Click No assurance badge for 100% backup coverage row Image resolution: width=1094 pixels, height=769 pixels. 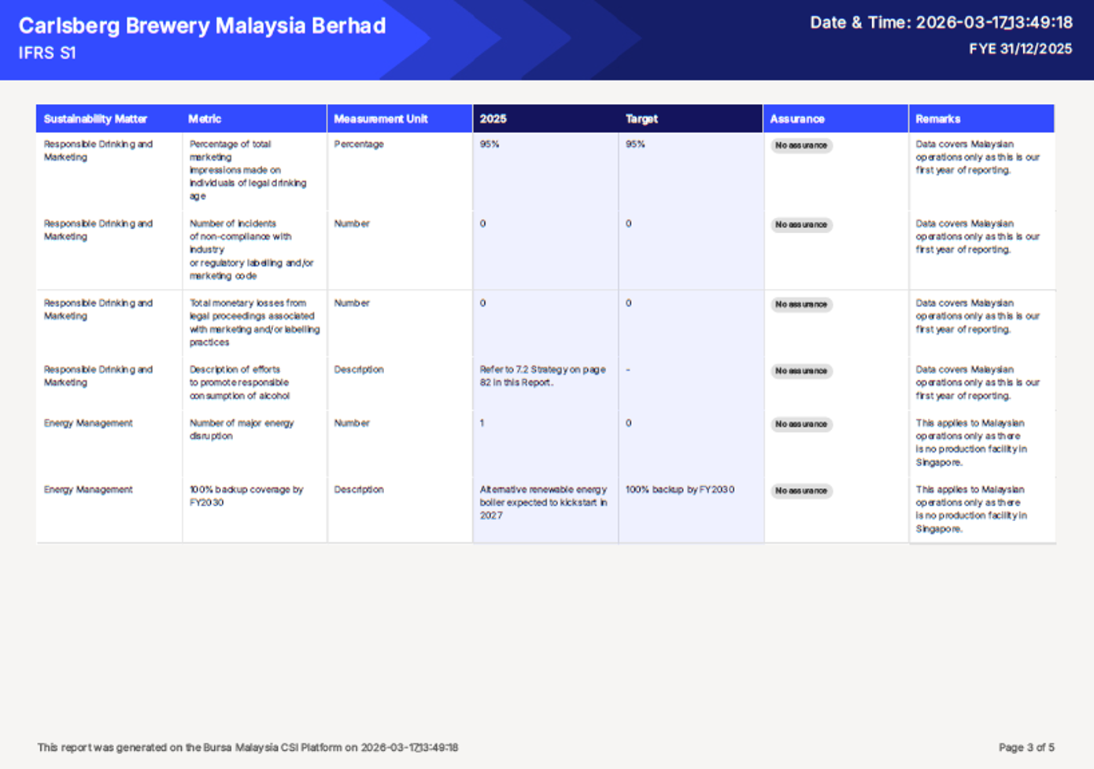click(x=801, y=491)
